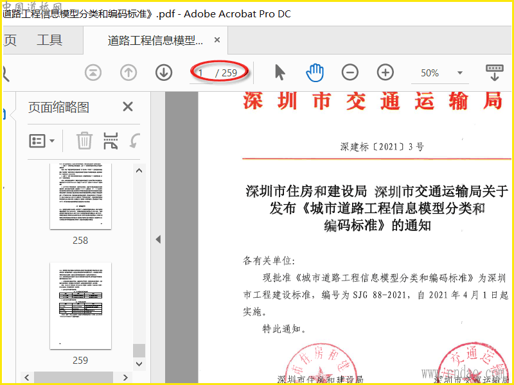Select page 259 thumbnail

click(80, 306)
